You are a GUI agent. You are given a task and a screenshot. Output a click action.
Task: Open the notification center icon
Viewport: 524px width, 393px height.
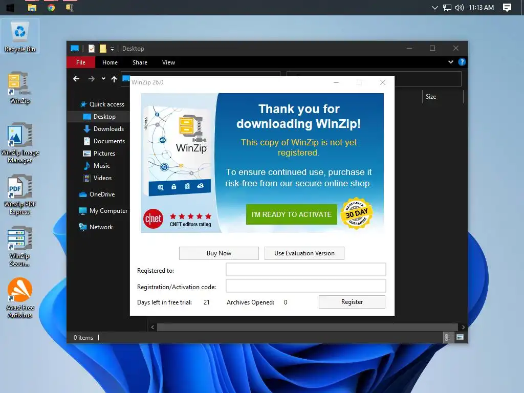pyautogui.click(x=507, y=7)
